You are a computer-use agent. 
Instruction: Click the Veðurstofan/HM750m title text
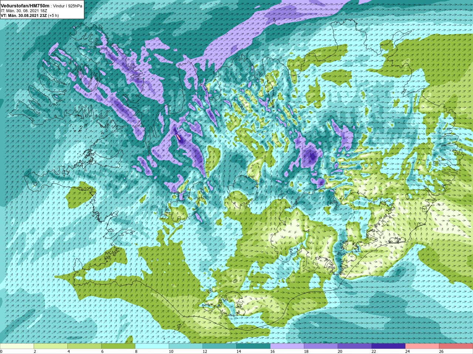(25, 6)
